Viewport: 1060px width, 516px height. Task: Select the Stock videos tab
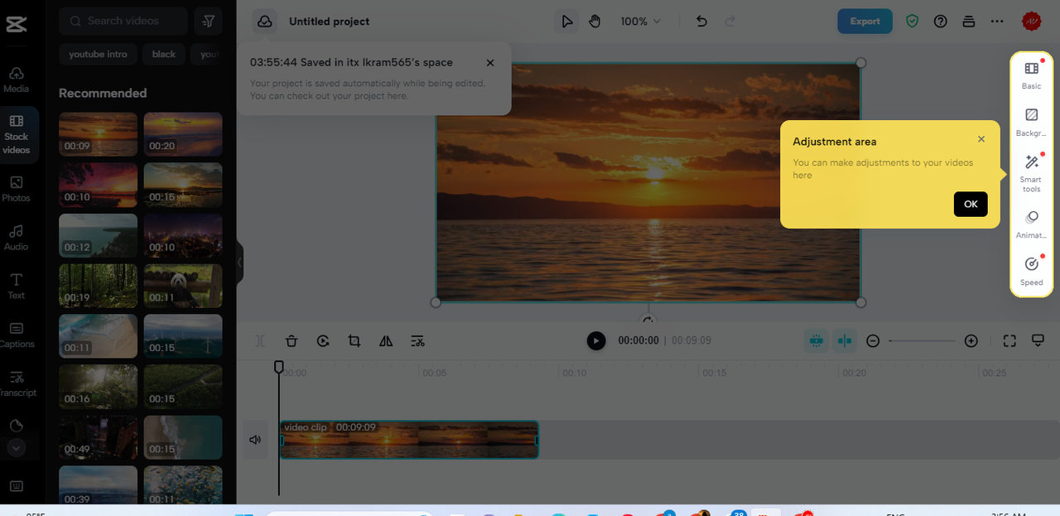pyautogui.click(x=16, y=135)
